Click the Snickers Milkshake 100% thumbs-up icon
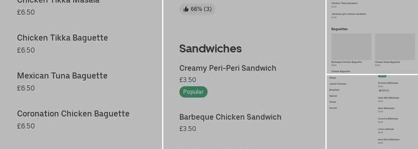 pyautogui.click(x=380, y=91)
